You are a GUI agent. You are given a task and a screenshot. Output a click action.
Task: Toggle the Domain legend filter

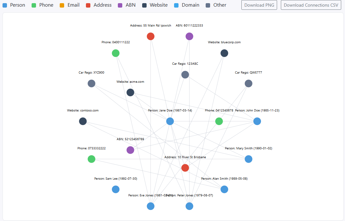click(x=186, y=5)
